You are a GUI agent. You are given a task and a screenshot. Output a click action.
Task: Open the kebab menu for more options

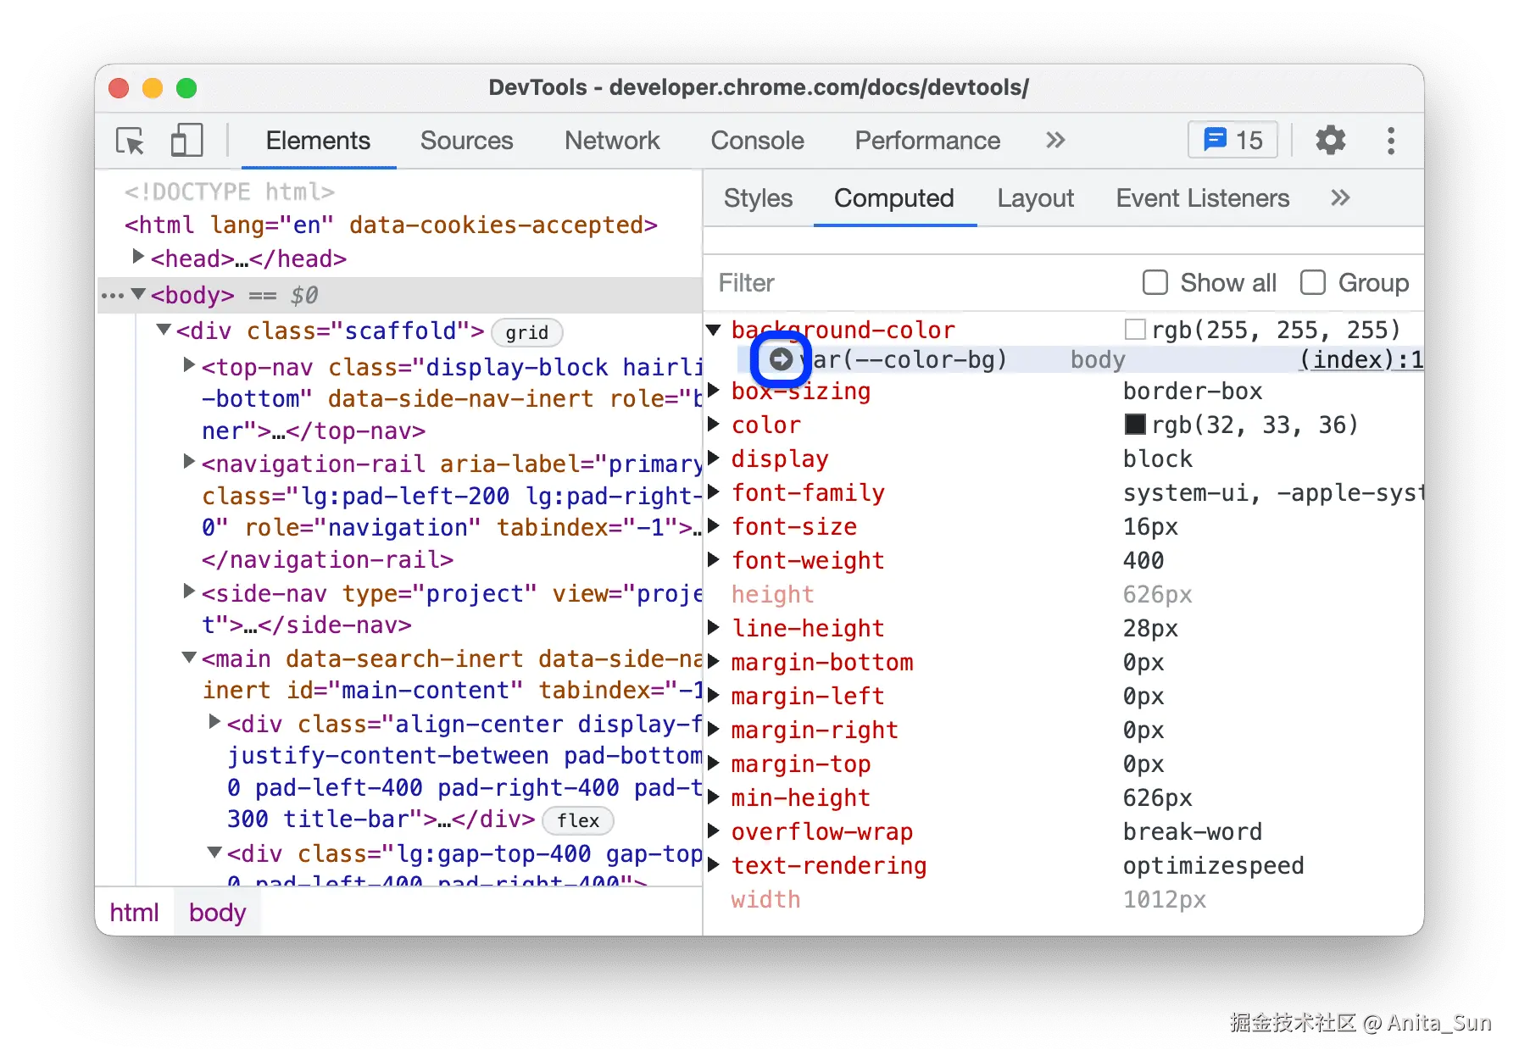pos(1391,141)
